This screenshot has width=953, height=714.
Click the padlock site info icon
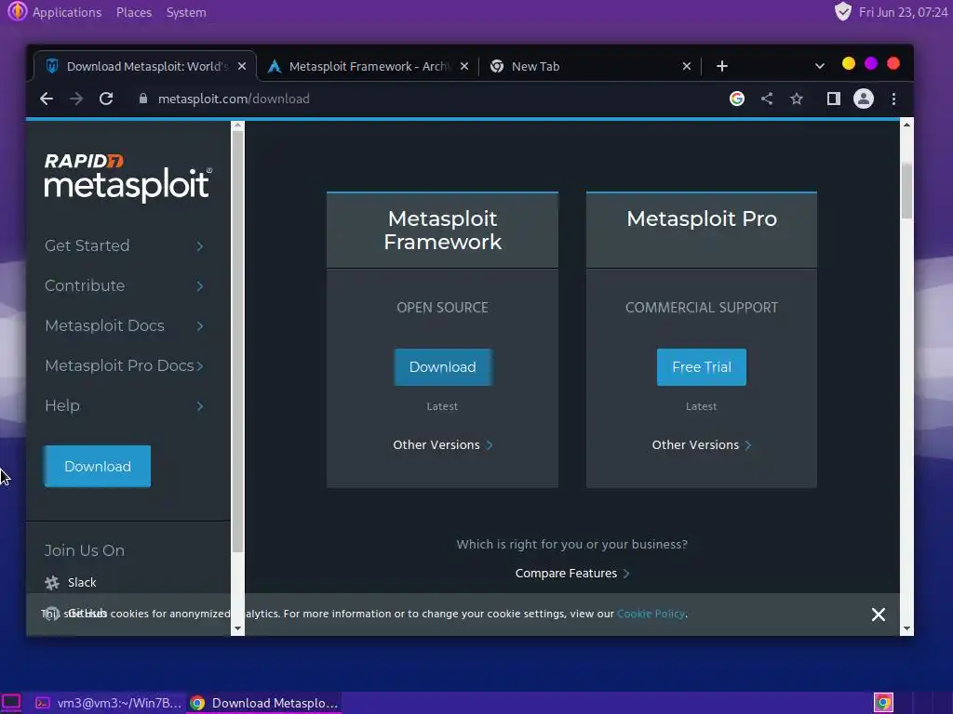(x=142, y=99)
